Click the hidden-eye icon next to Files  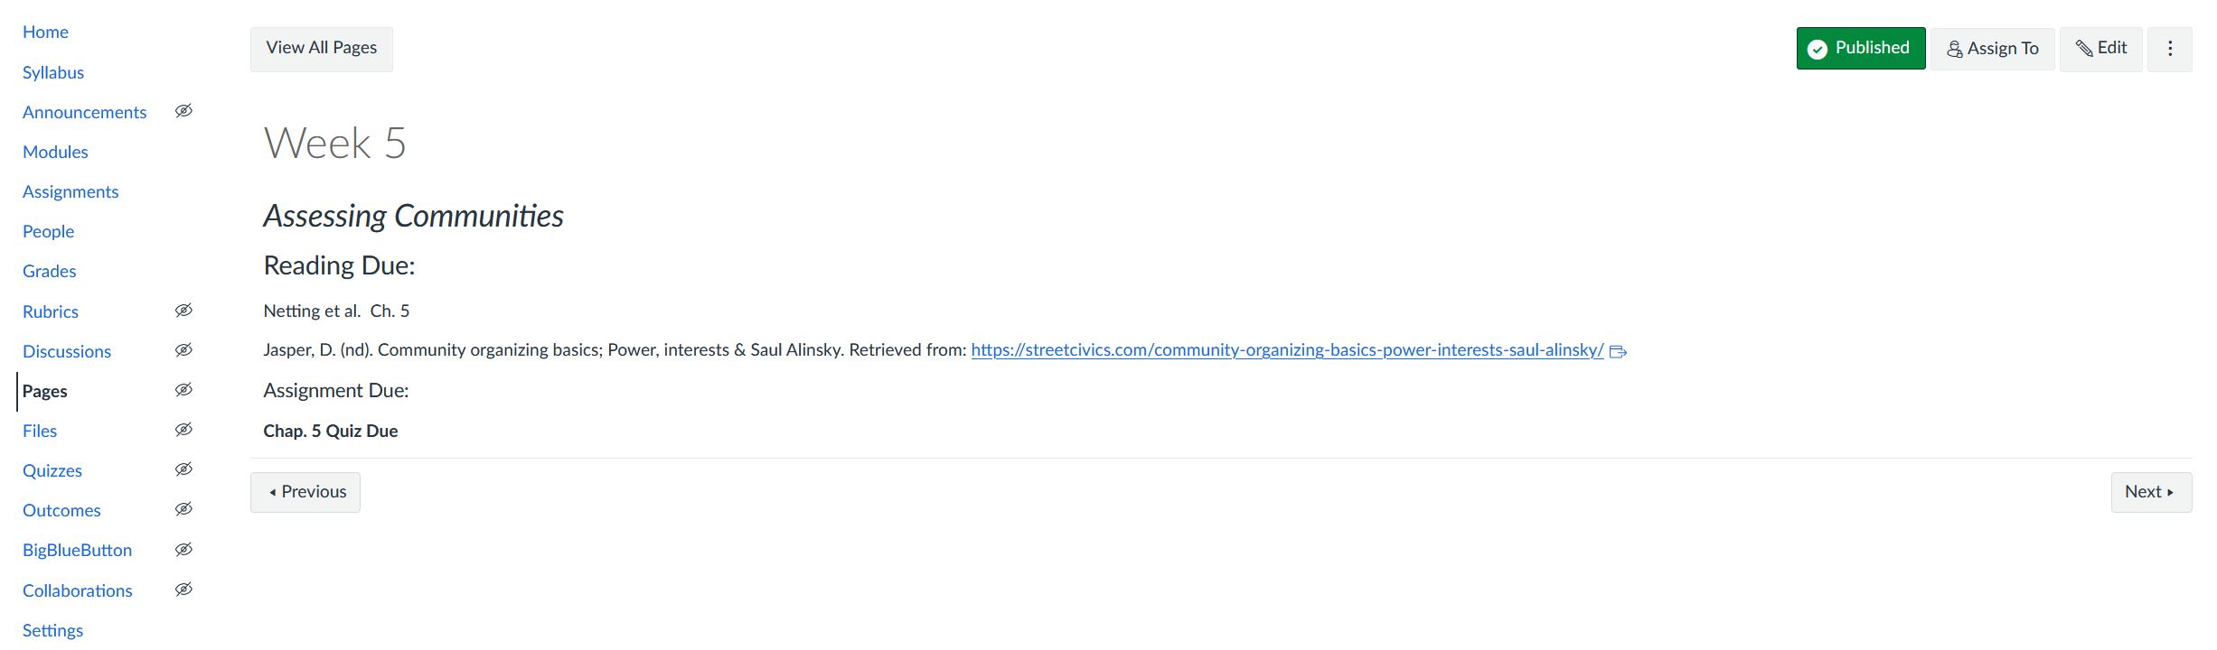pos(183,430)
